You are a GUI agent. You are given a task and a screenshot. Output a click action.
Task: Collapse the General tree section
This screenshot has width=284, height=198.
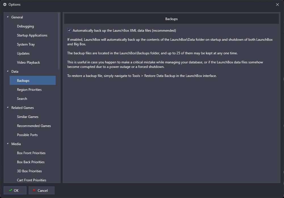coord(8,17)
